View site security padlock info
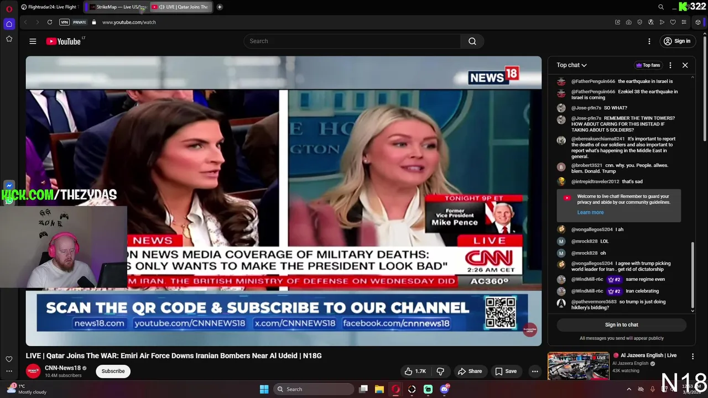 coord(94,22)
